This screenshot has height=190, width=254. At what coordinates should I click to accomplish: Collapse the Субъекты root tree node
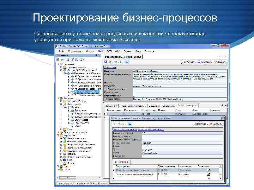pos(58,98)
